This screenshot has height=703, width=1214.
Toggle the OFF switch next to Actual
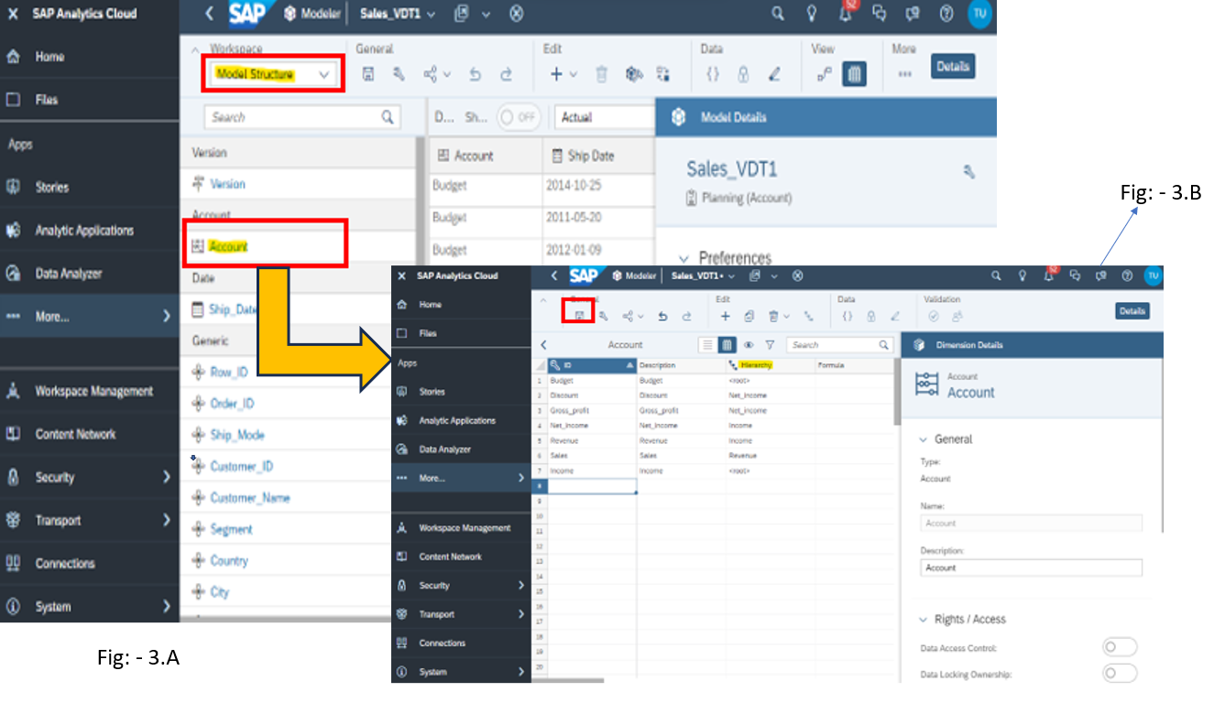tap(518, 117)
